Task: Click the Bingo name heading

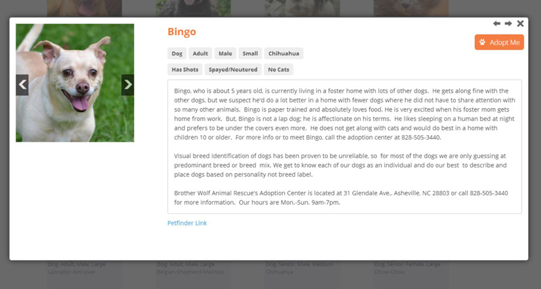Action: (182, 32)
